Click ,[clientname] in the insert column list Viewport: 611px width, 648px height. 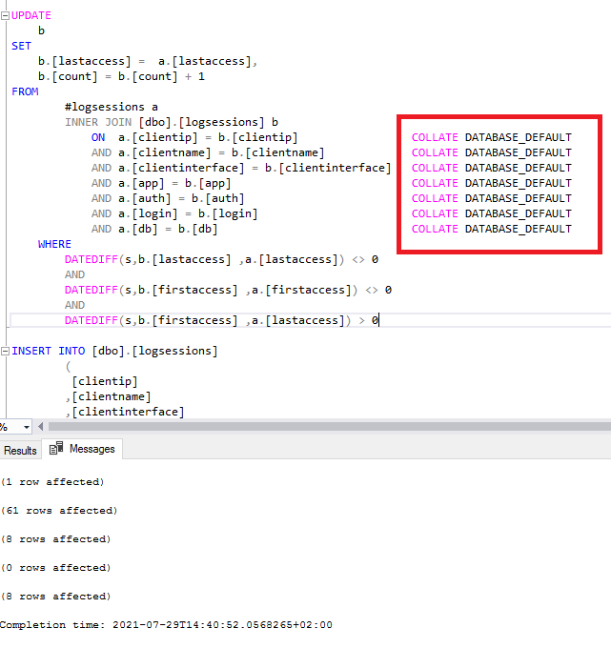108,396
